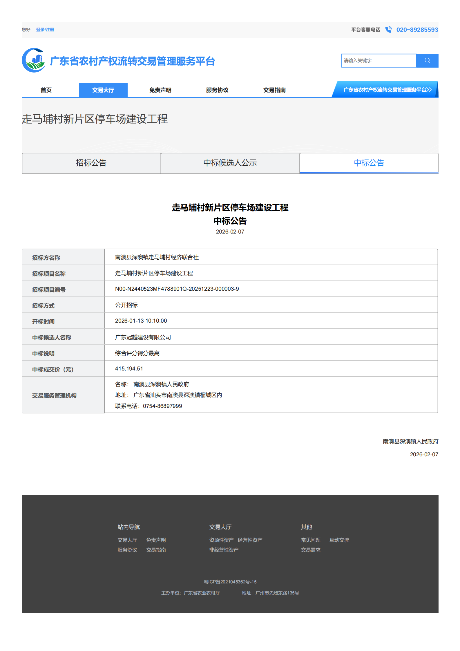Open footer link 资源性资产

point(221,540)
